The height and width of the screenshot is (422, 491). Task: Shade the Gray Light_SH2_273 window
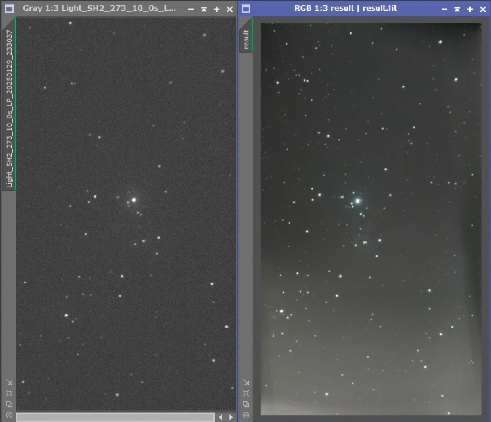pyautogui.click(x=204, y=9)
